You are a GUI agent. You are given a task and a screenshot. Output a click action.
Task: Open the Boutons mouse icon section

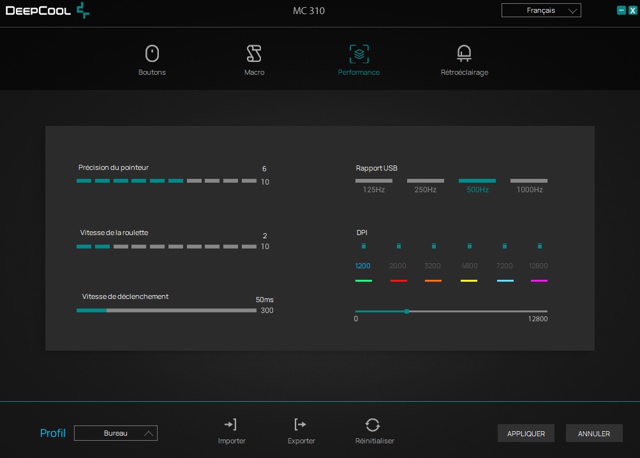(152, 54)
